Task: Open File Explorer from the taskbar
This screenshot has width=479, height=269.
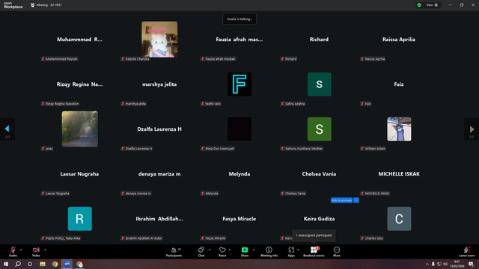Action: coord(43,264)
